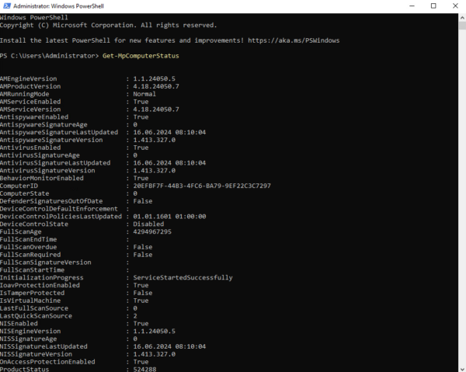Click the AMServiceVersion value 4.18.24050.7
This screenshot has width=466, height=372.
pyautogui.click(x=156, y=110)
